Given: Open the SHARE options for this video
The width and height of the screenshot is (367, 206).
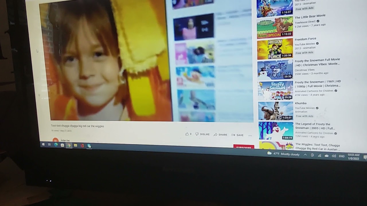Looking at the screenshot, I should click(x=220, y=134).
